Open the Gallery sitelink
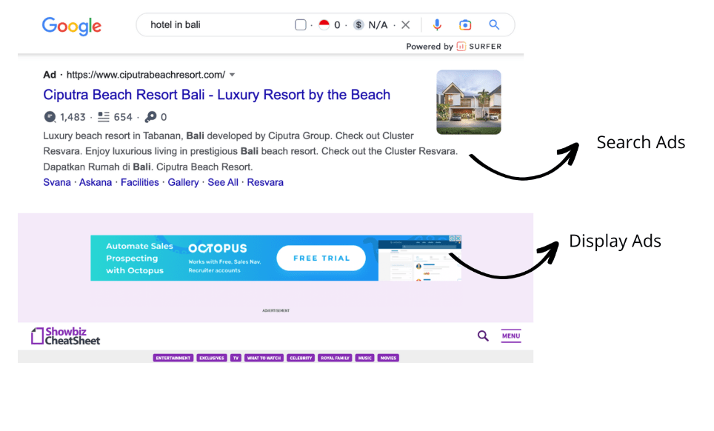Screen dimensions: 714x431 (183, 182)
